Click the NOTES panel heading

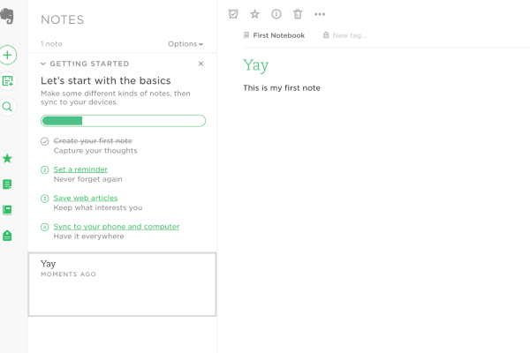click(x=62, y=19)
